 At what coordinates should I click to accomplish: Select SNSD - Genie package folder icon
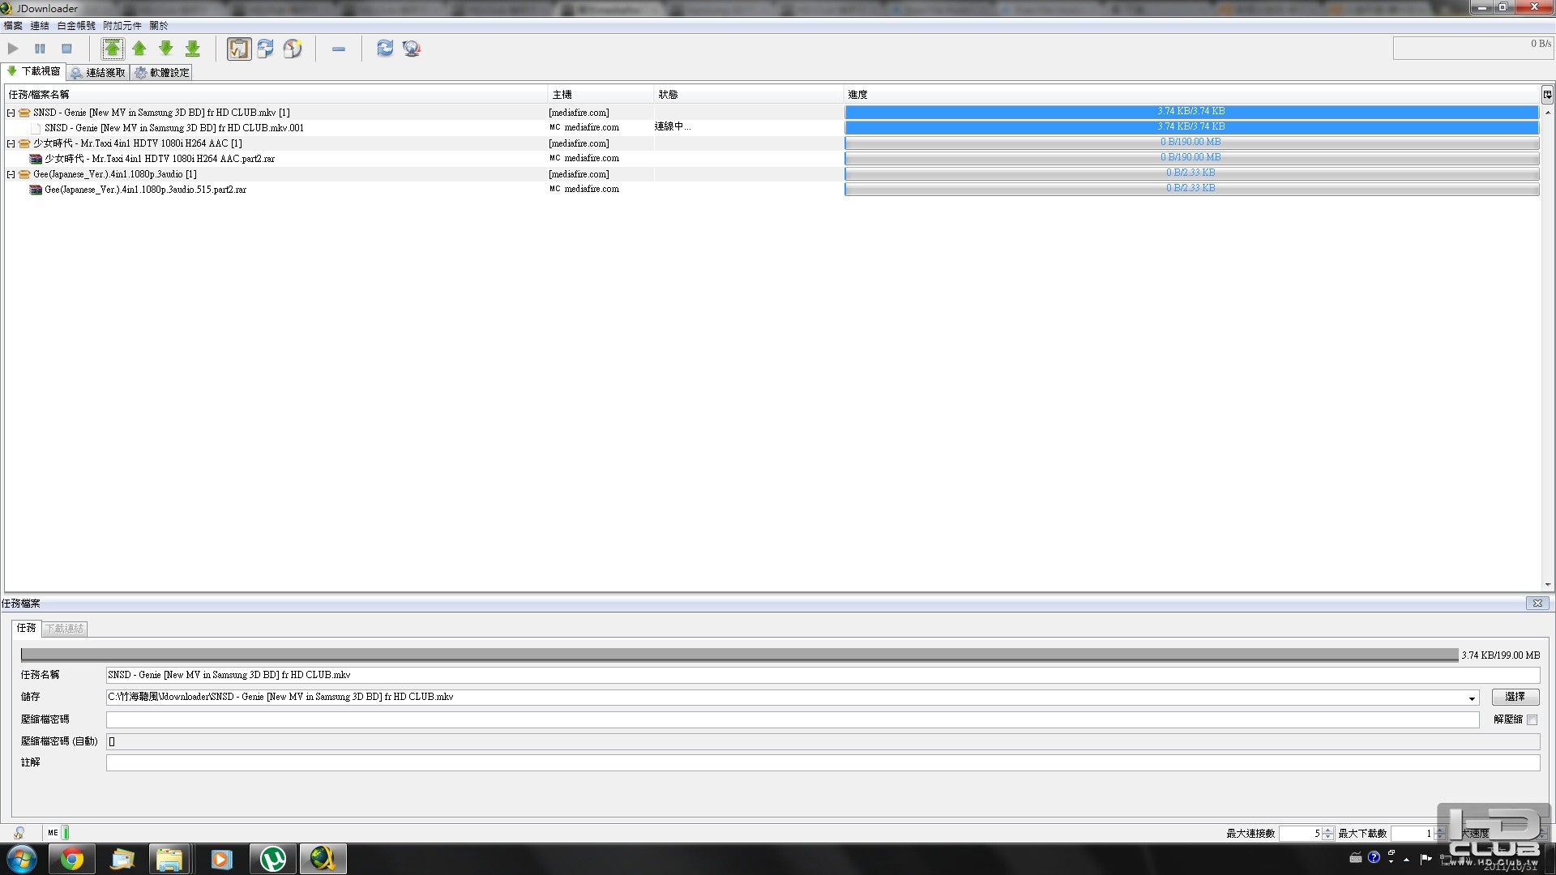pos(24,113)
